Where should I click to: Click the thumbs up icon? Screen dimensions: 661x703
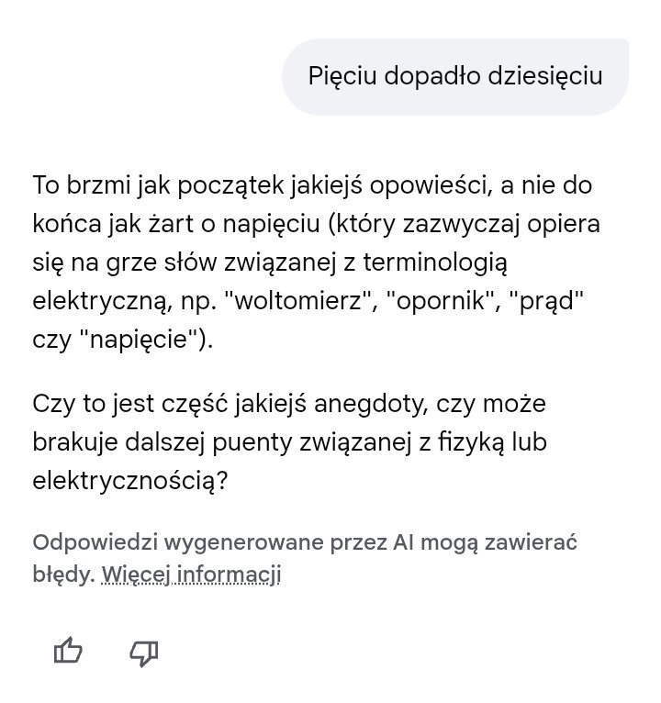point(68,652)
